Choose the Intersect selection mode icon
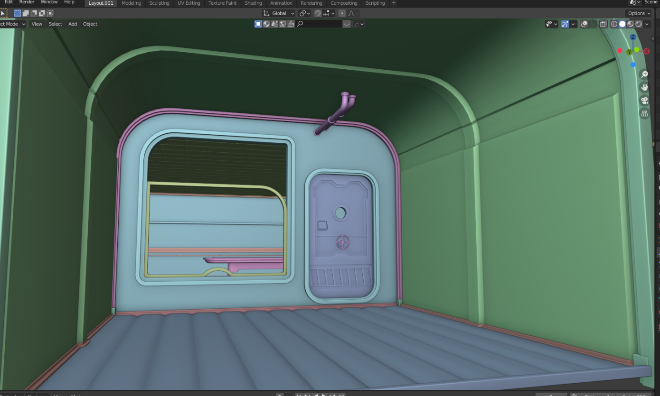This screenshot has width=660, height=396. [50, 13]
